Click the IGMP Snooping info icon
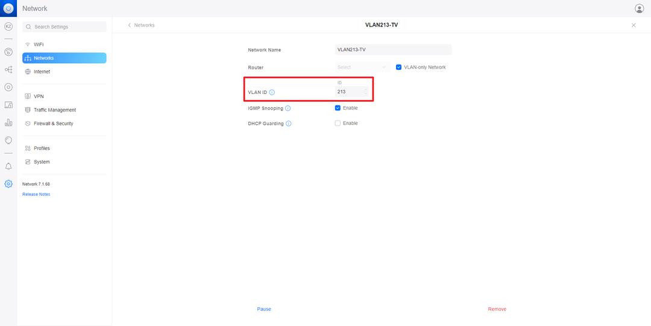Image resolution: width=651 pixels, height=326 pixels. pos(288,108)
